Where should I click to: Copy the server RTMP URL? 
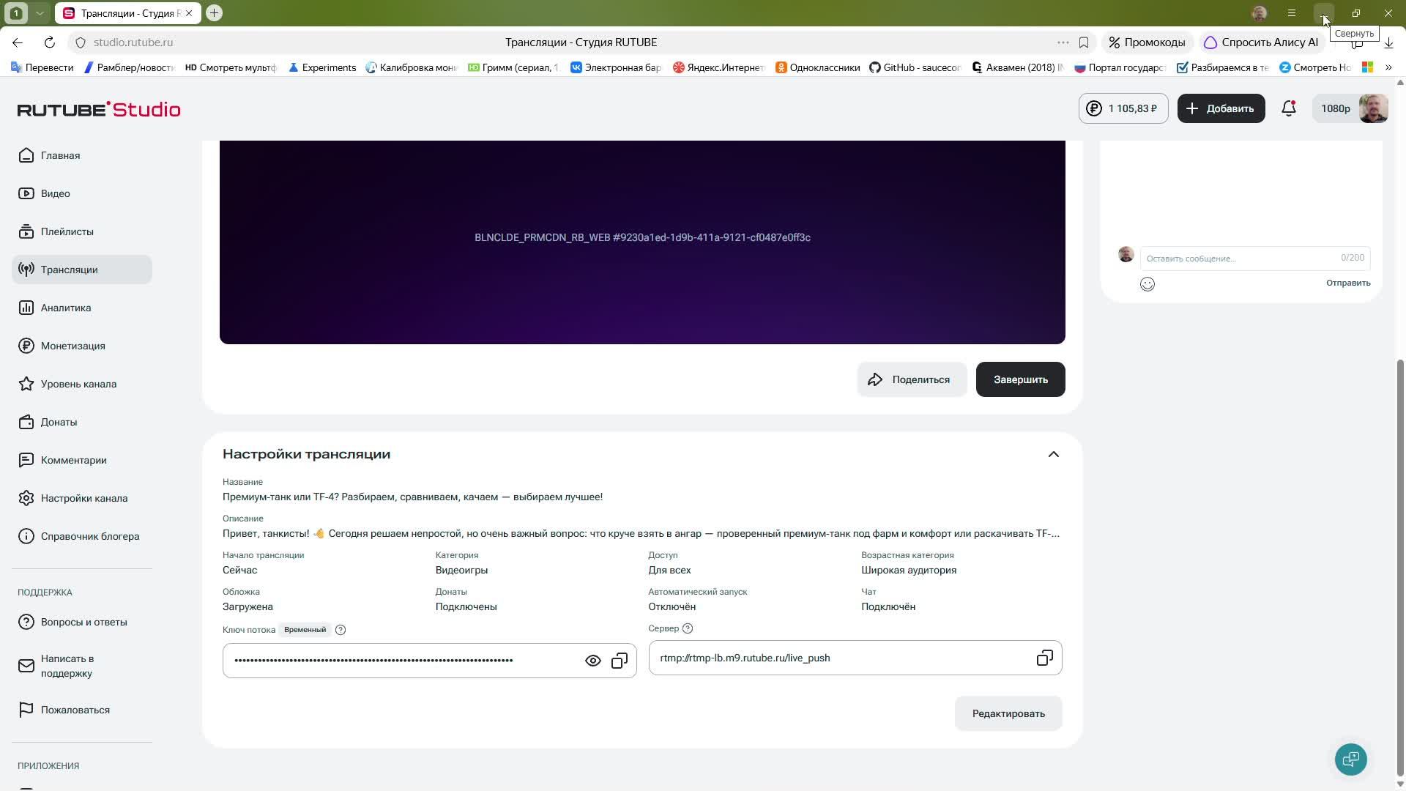(x=1044, y=658)
